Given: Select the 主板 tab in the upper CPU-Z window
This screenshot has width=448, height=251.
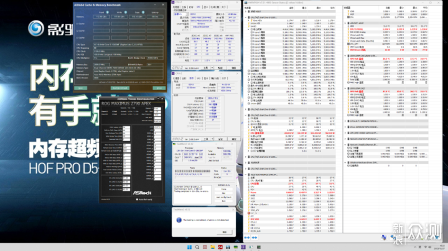Looking at the screenshot, I should (184, 7).
